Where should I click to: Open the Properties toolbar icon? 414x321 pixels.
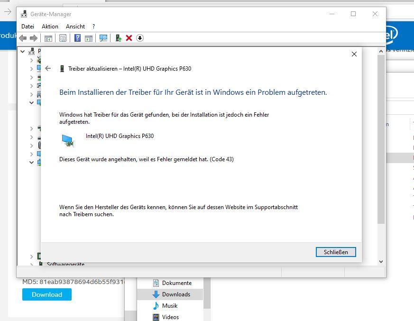pyautogui.click(x=63, y=38)
